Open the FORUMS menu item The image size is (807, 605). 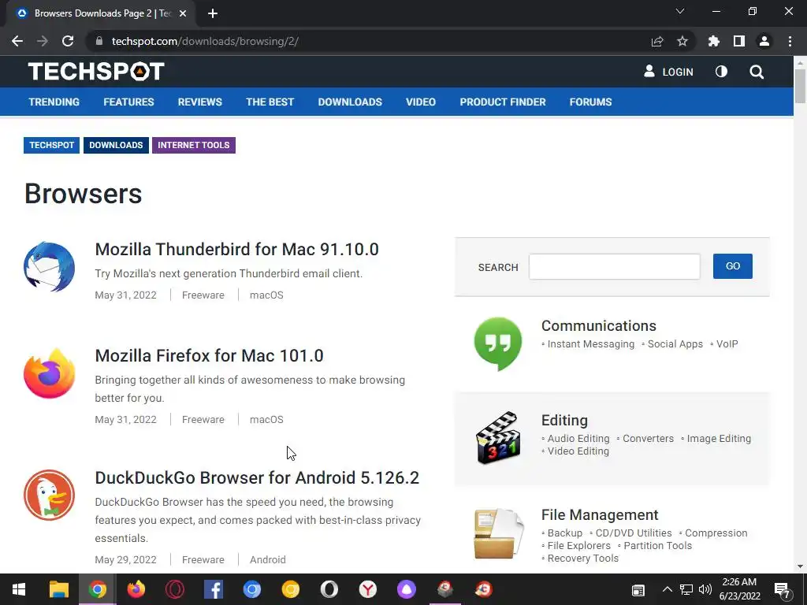coord(590,102)
